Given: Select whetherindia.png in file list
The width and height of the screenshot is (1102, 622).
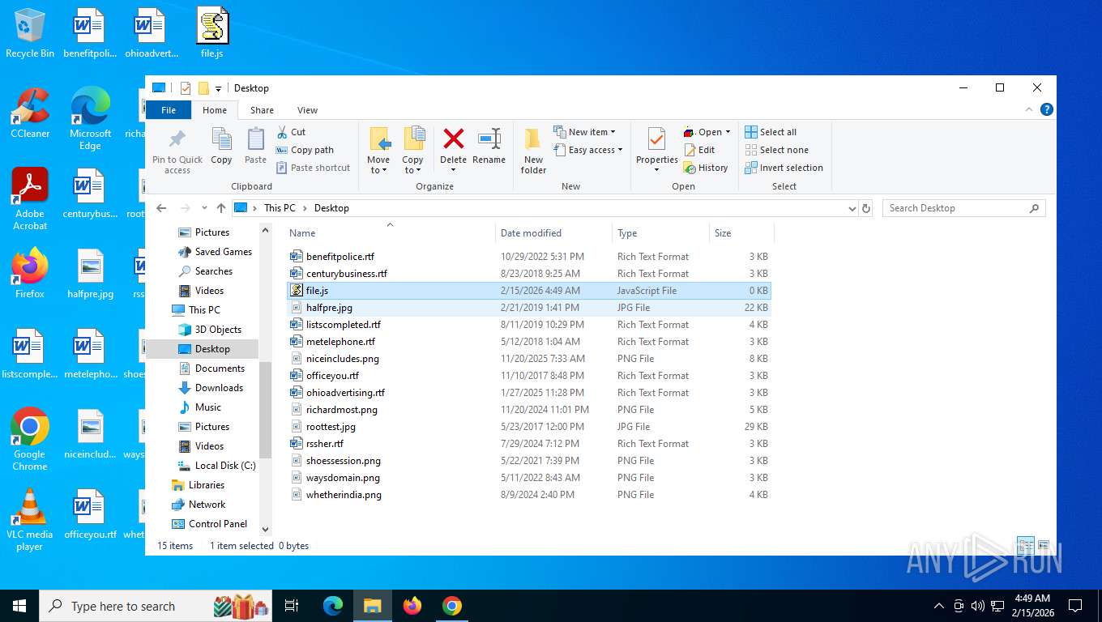Looking at the screenshot, I should tap(529, 495).
